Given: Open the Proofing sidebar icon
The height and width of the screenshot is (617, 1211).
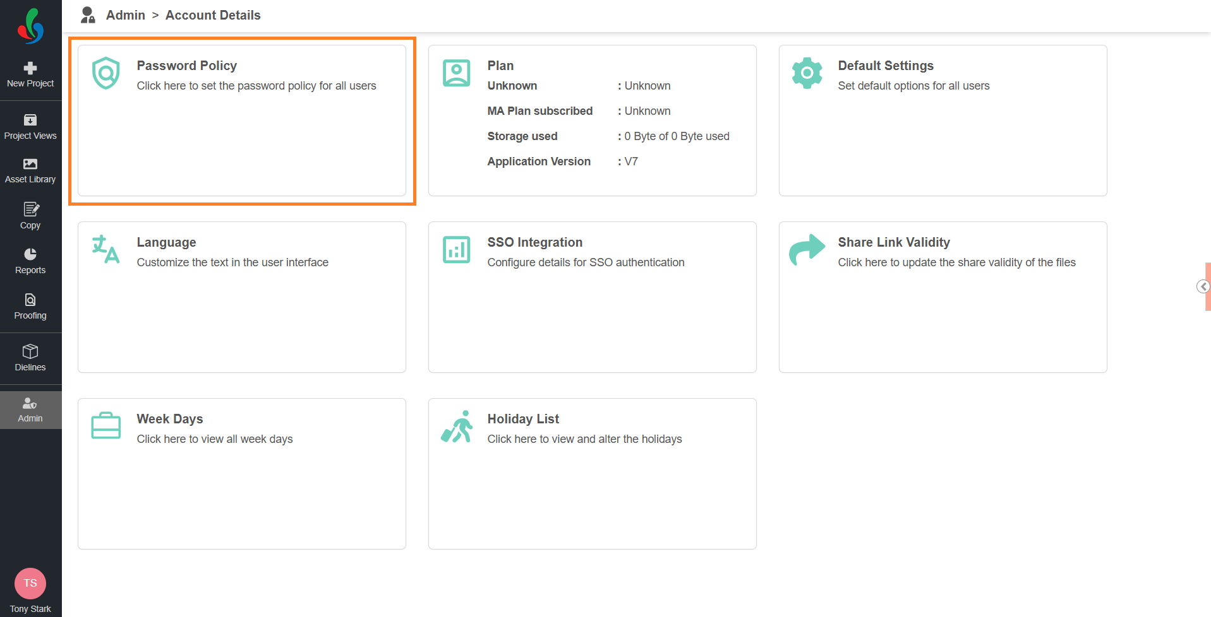Looking at the screenshot, I should (30, 300).
